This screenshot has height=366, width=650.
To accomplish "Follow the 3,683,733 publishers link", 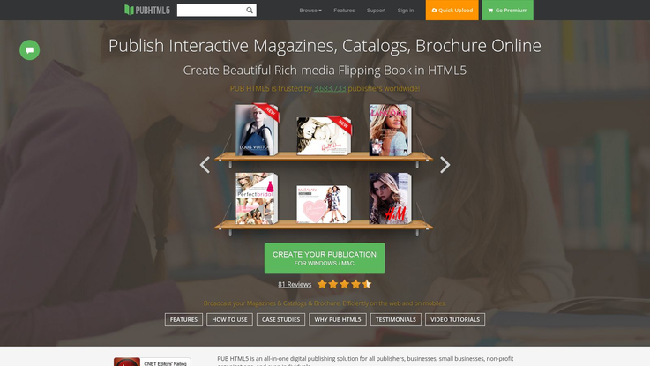I will [x=330, y=88].
